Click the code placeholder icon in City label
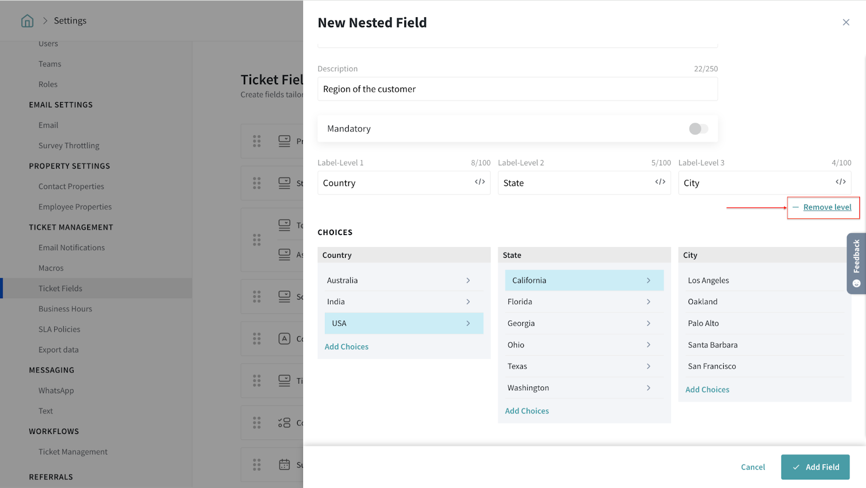The image size is (866, 488). pyautogui.click(x=840, y=182)
